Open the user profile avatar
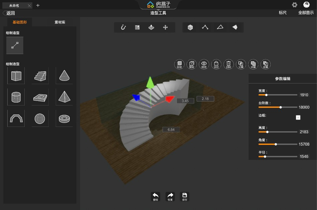This screenshot has width=317, height=210. coord(306,5)
